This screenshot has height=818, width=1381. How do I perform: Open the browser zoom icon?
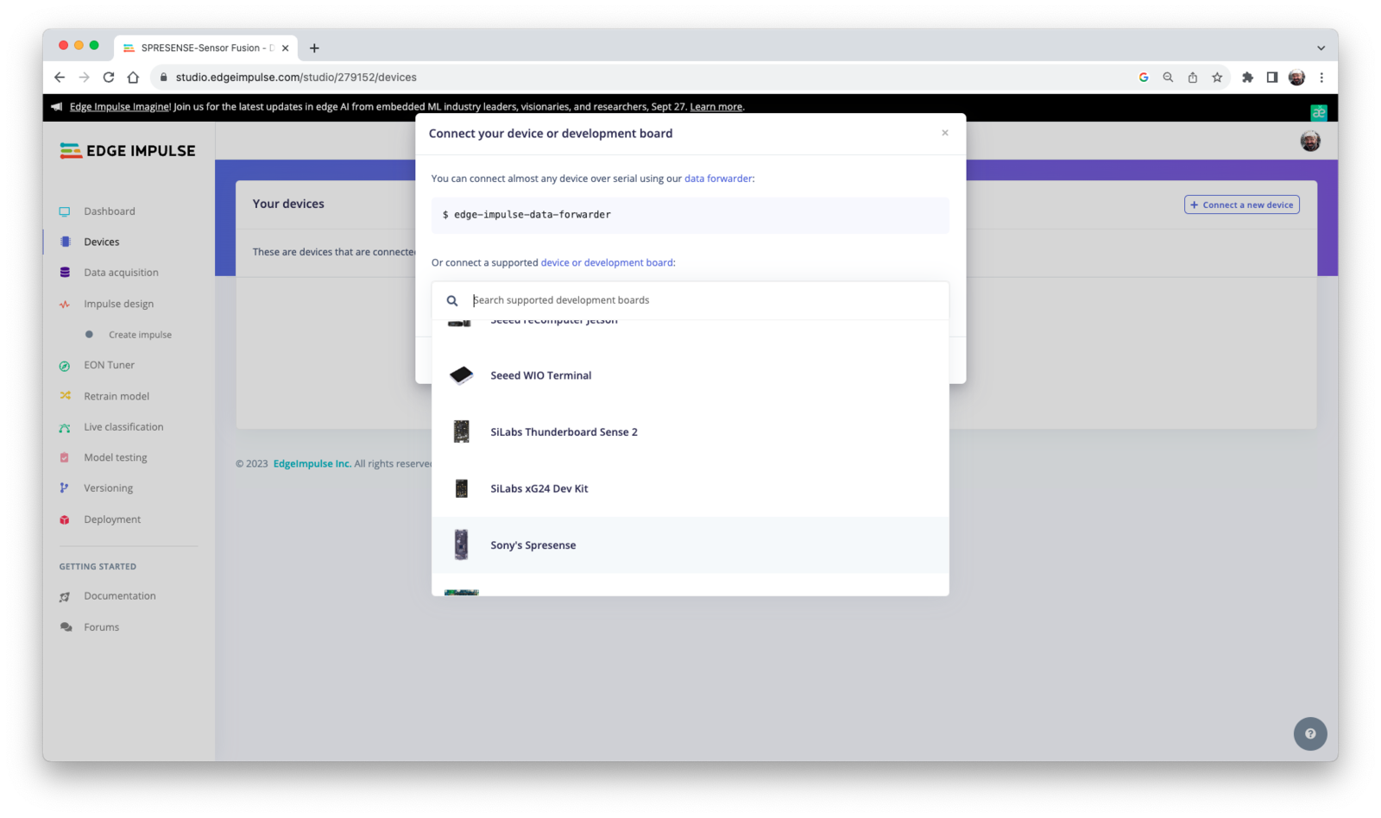click(1168, 78)
